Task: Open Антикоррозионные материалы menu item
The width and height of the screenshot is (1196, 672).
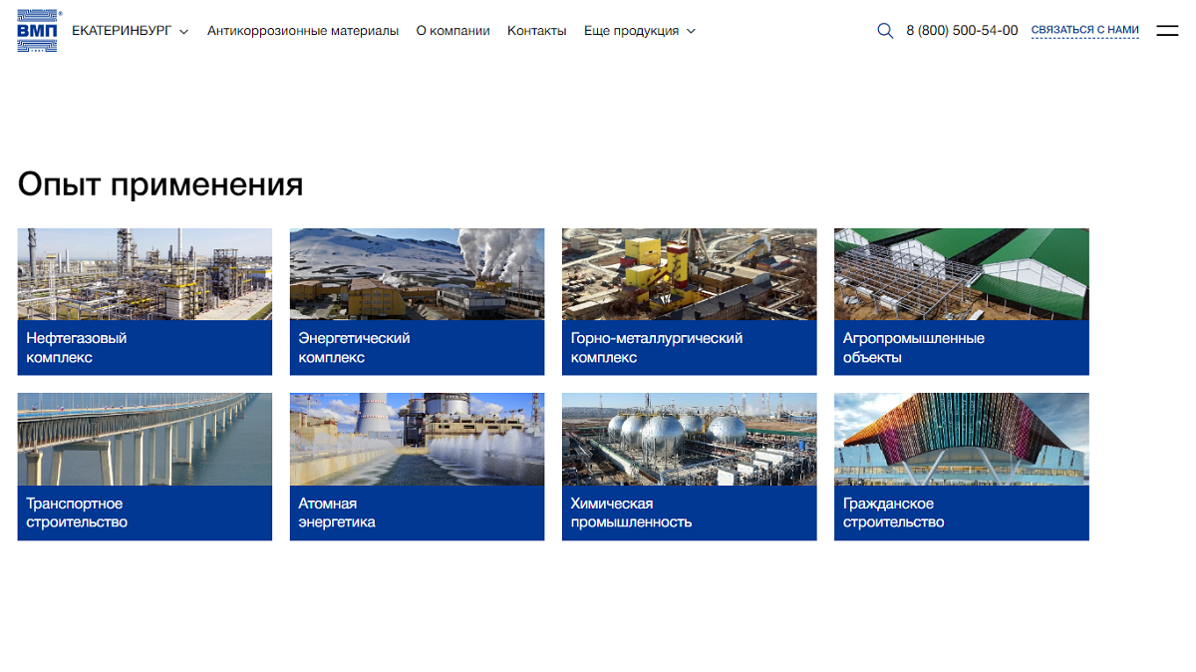Action: coord(303,31)
